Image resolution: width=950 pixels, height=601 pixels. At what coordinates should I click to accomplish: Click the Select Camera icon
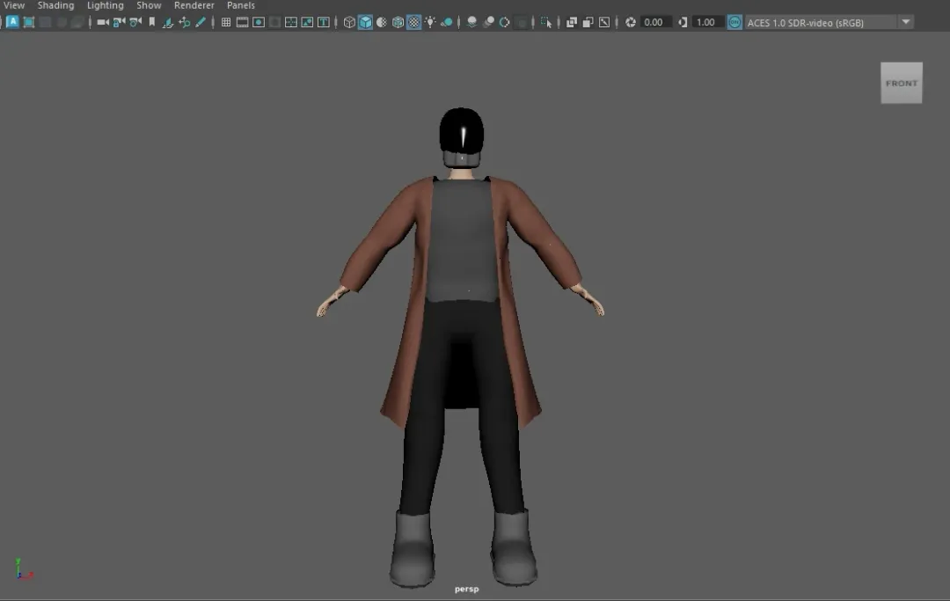103,22
